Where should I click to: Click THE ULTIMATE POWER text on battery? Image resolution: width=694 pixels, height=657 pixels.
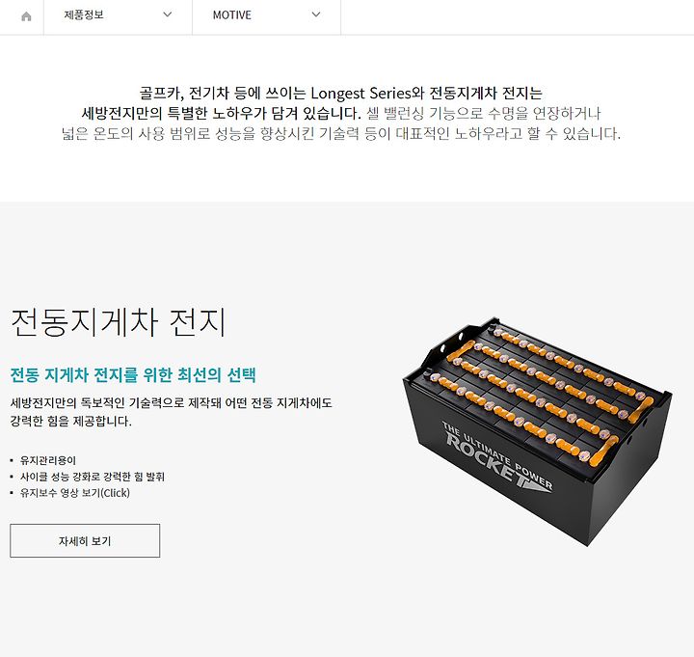point(498,454)
